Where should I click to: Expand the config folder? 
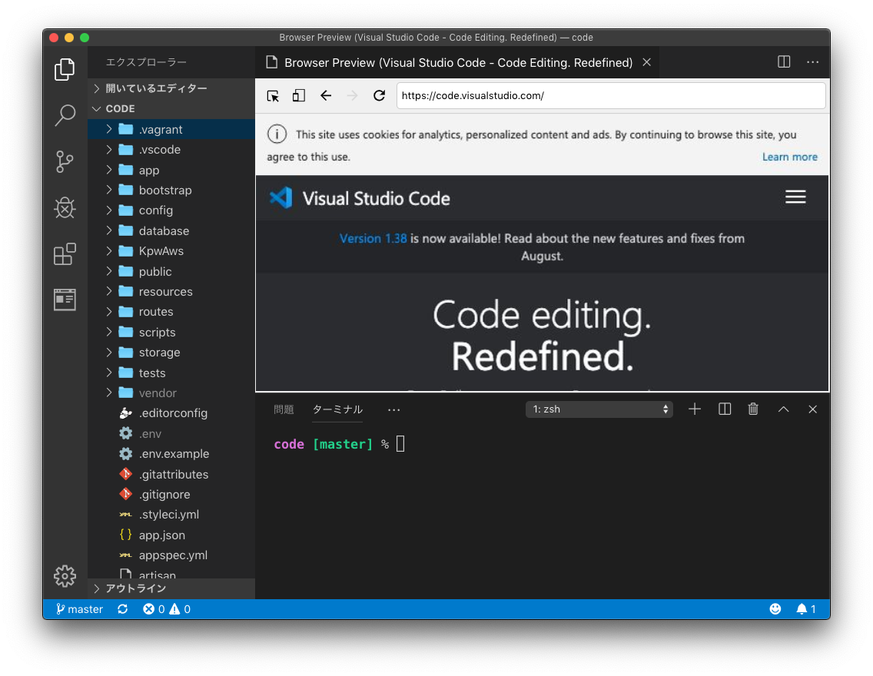(171, 210)
